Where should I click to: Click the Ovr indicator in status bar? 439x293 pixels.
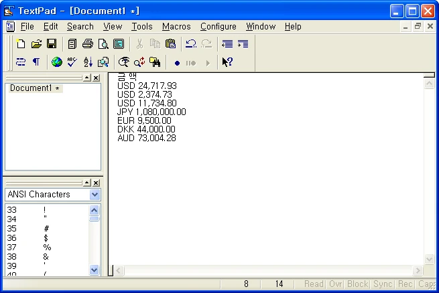(x=335, y=284)
